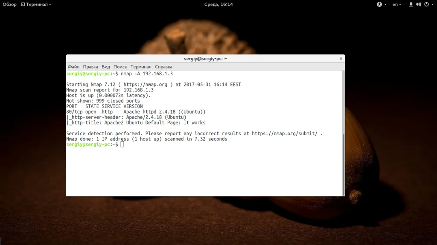Open the Справка menu
This screenshot has height=245, width=437.
[163, 67]
